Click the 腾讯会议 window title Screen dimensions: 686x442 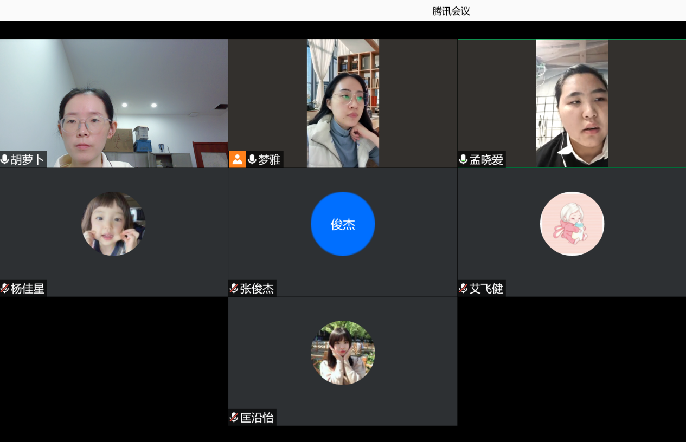pos(451,11)
